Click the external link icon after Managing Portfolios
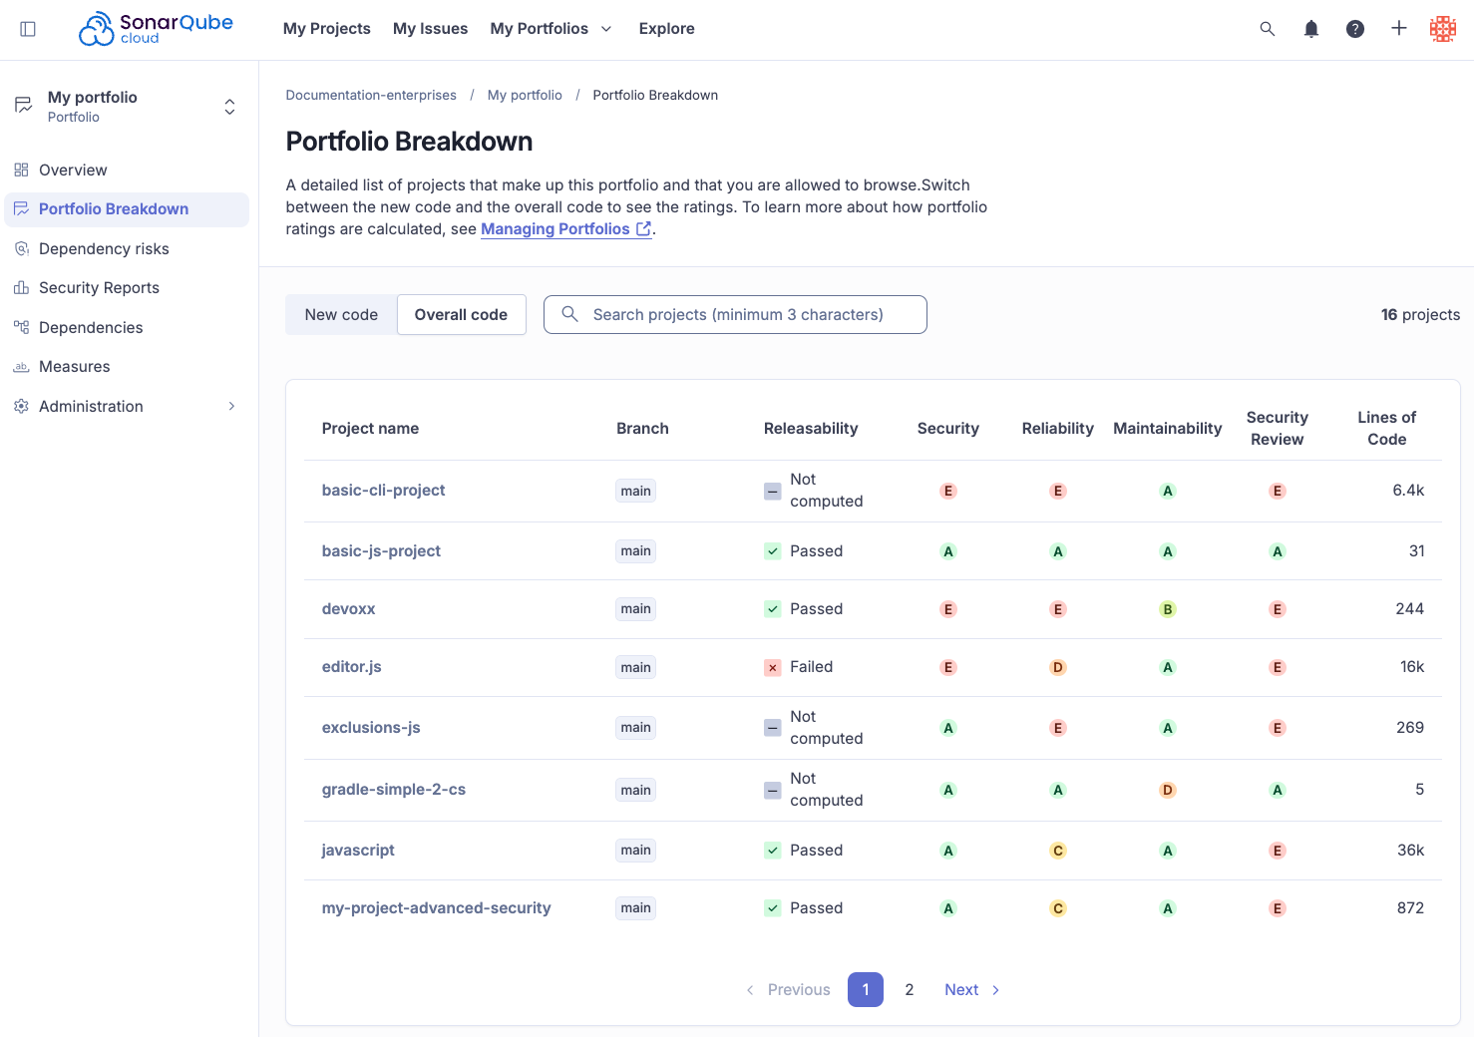The image size is (1474, 1037). [644, 229]
